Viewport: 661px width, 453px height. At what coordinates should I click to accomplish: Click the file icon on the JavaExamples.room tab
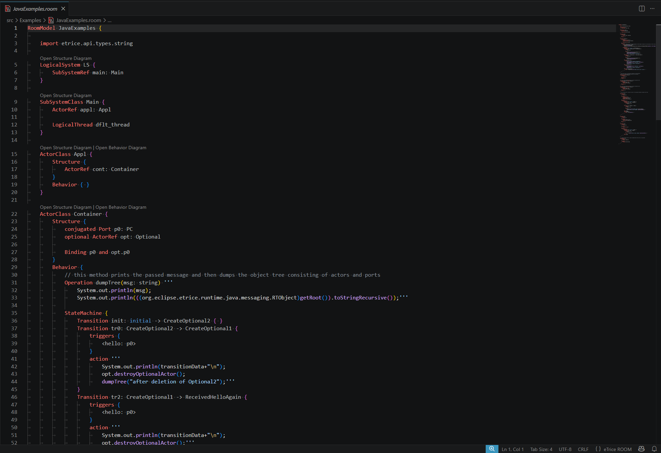[8, 9]
